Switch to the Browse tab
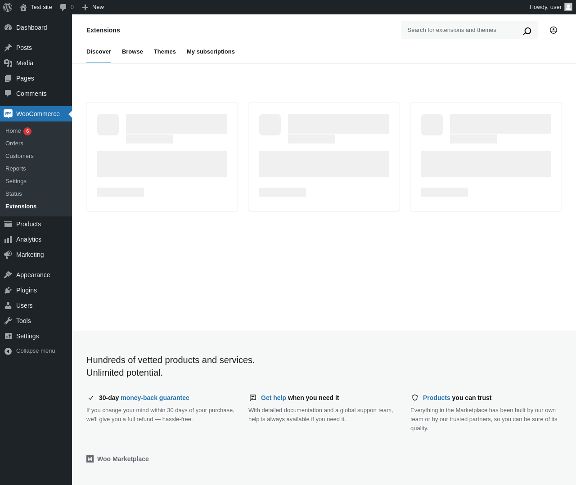Screen dimensions: 576x485 132,52
